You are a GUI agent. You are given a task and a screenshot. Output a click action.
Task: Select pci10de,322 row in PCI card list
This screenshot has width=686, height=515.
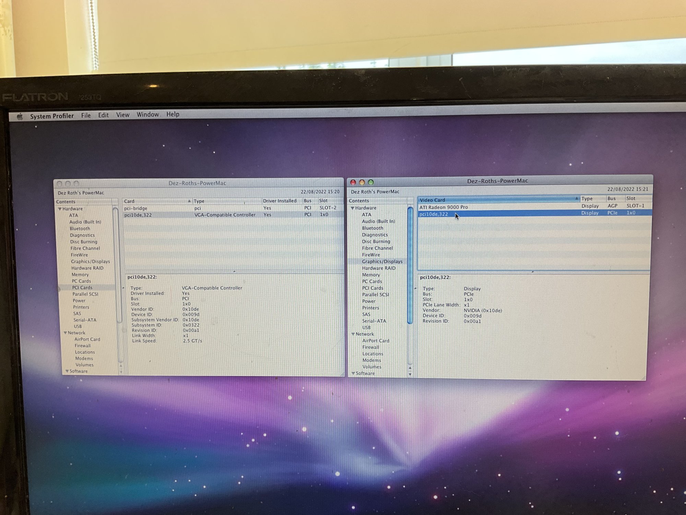point(233,215)
